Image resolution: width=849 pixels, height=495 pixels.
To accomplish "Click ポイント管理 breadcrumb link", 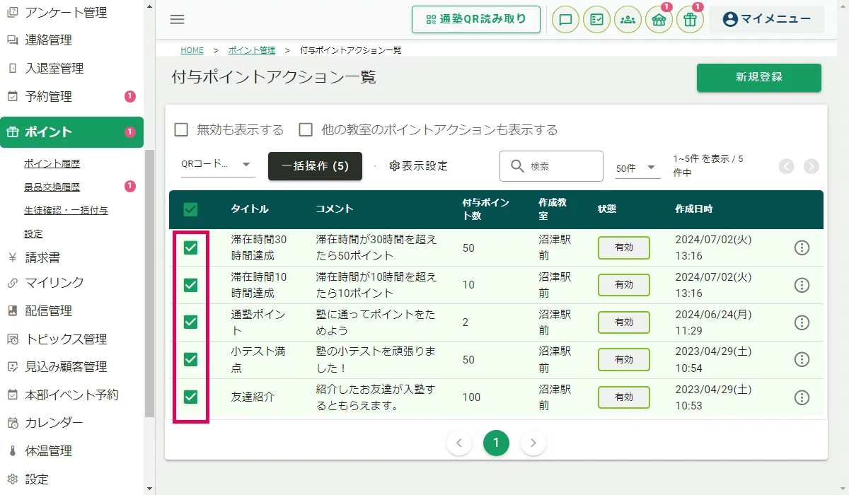I will click(252, 50).
